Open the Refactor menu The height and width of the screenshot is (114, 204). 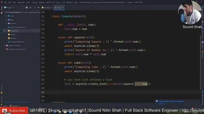tap(42, 2)
